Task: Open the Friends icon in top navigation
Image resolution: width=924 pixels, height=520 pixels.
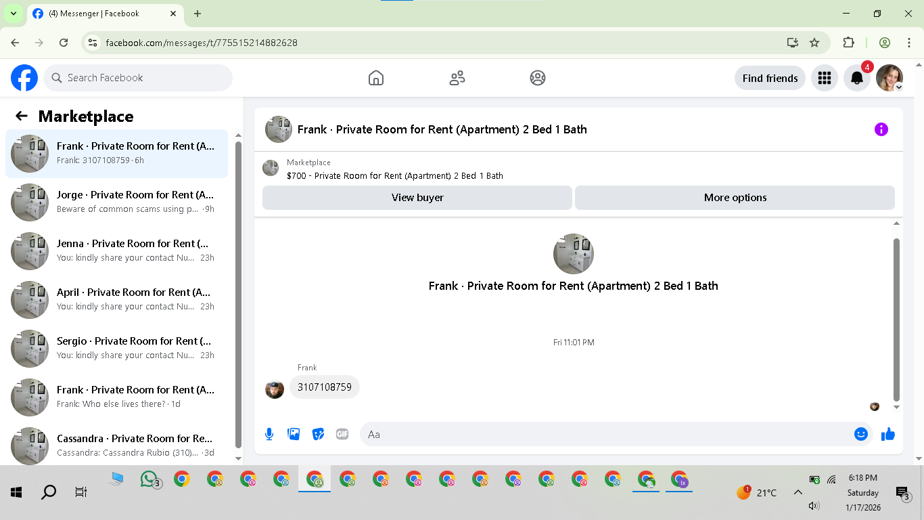Action: click(457, 78)
